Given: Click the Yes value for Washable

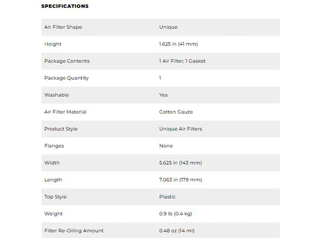Looking at the screenshot, I should tap(163, 95).
